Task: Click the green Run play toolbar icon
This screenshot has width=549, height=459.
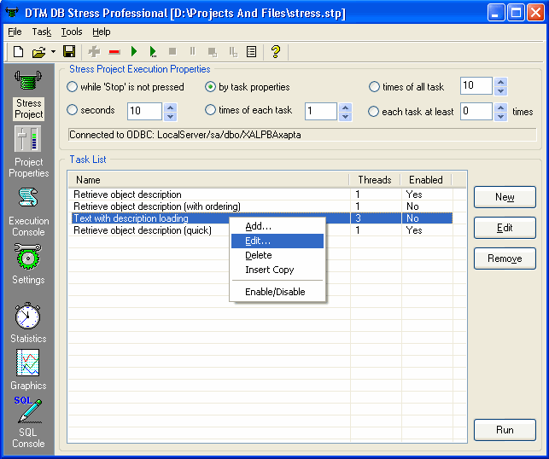Action: coord(134,52)
